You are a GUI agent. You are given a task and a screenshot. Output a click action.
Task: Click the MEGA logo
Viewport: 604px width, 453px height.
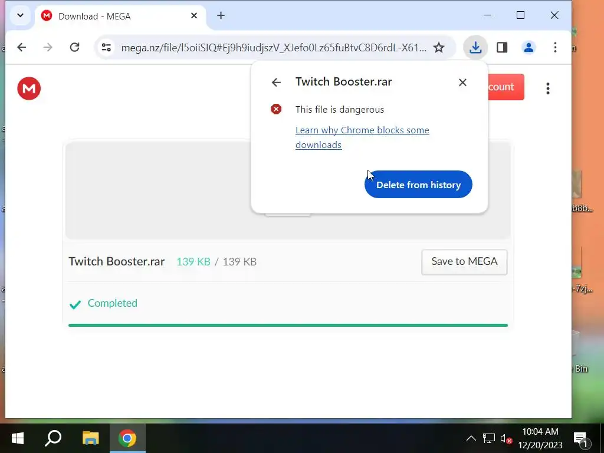(29, 88)
